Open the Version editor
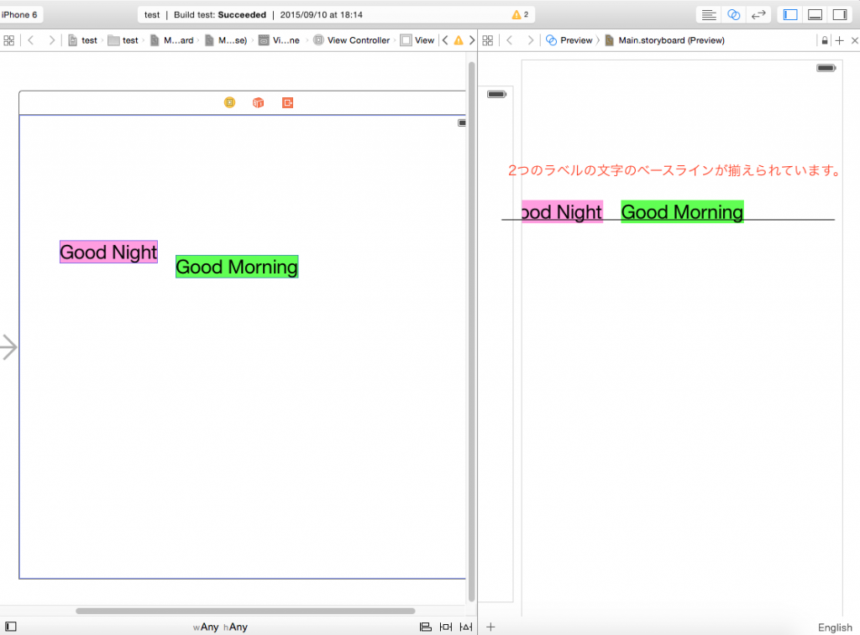860x635 pixels. click(758, 15)
